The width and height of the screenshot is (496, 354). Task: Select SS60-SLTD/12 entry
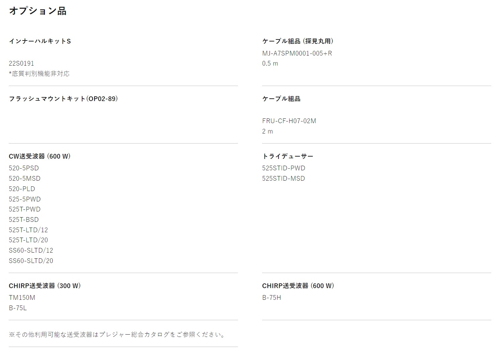pos(31,250)
